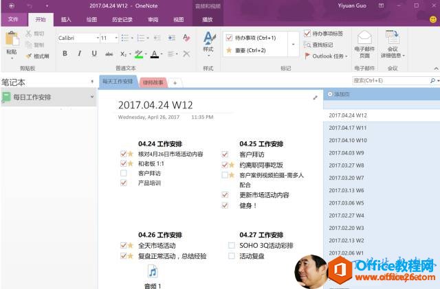Click the back arrow in title bar

[x=12, y=6]
